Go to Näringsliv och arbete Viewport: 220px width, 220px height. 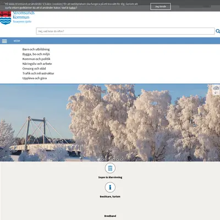coord(37,64)
